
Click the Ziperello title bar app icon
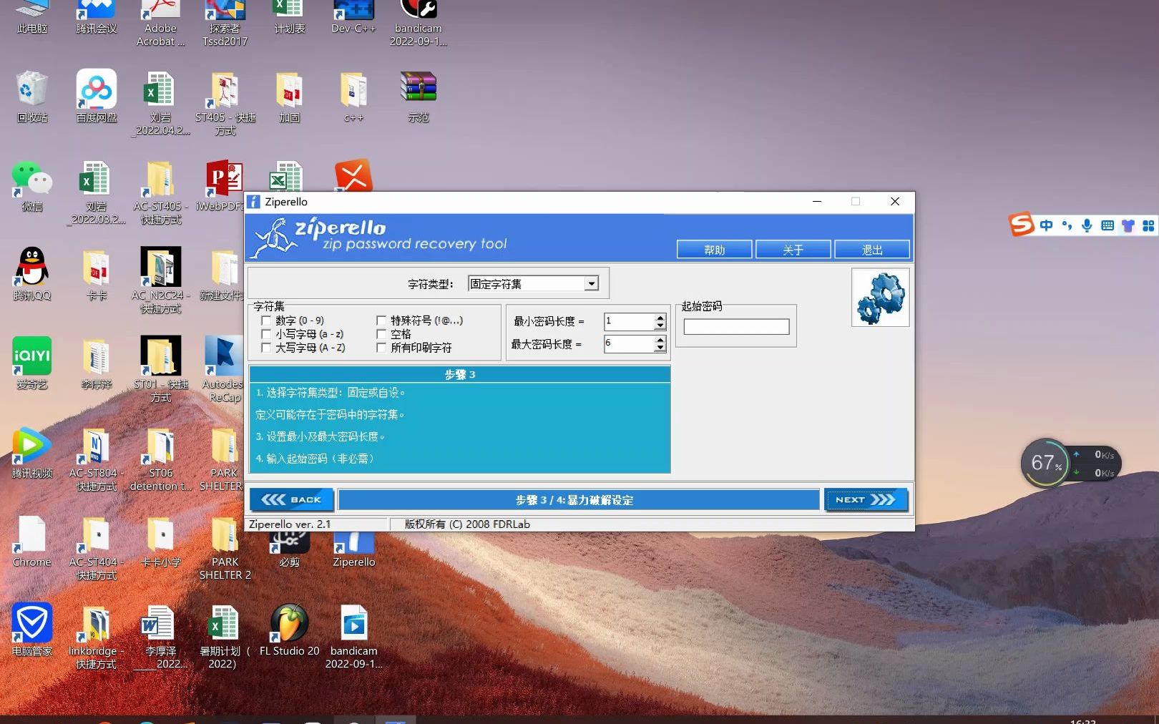254,202
